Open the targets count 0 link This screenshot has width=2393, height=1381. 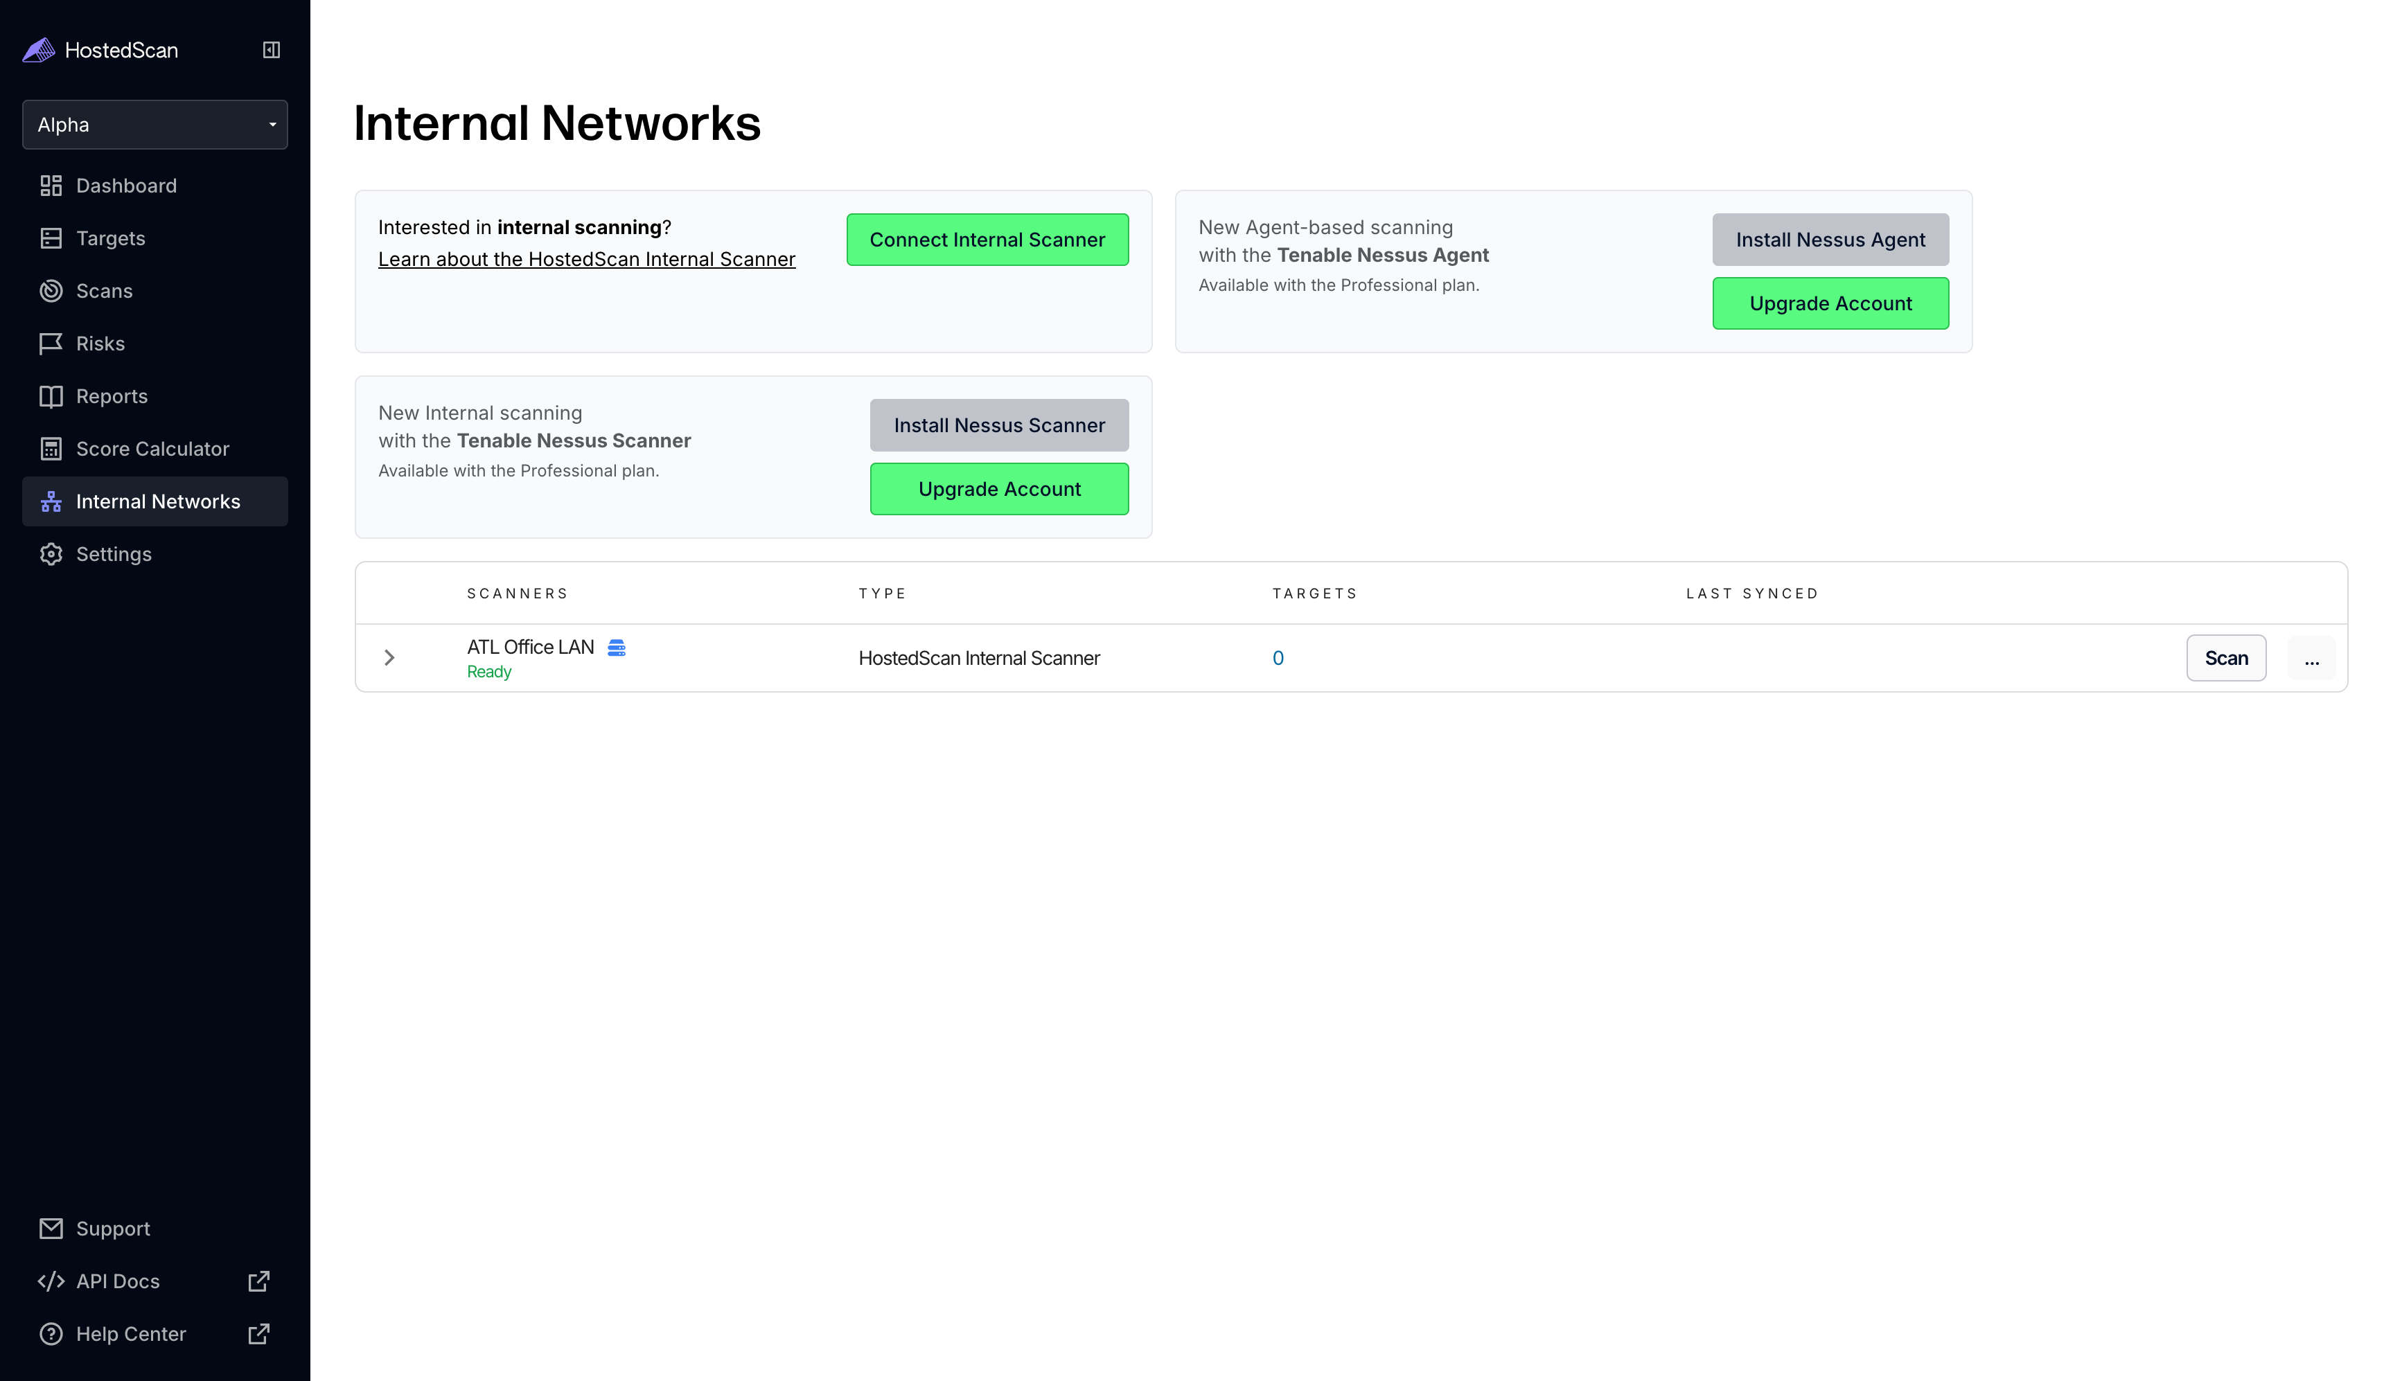1278,658
